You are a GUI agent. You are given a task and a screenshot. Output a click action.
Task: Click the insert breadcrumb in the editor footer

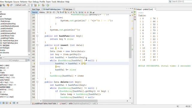pyautogui.click(x=64, y=103)
